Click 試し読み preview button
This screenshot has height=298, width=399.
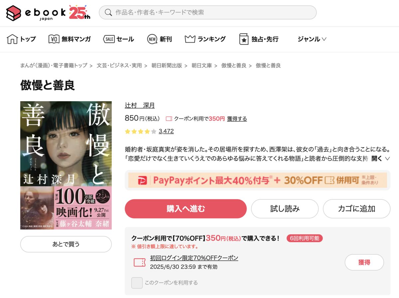(285, 209)
